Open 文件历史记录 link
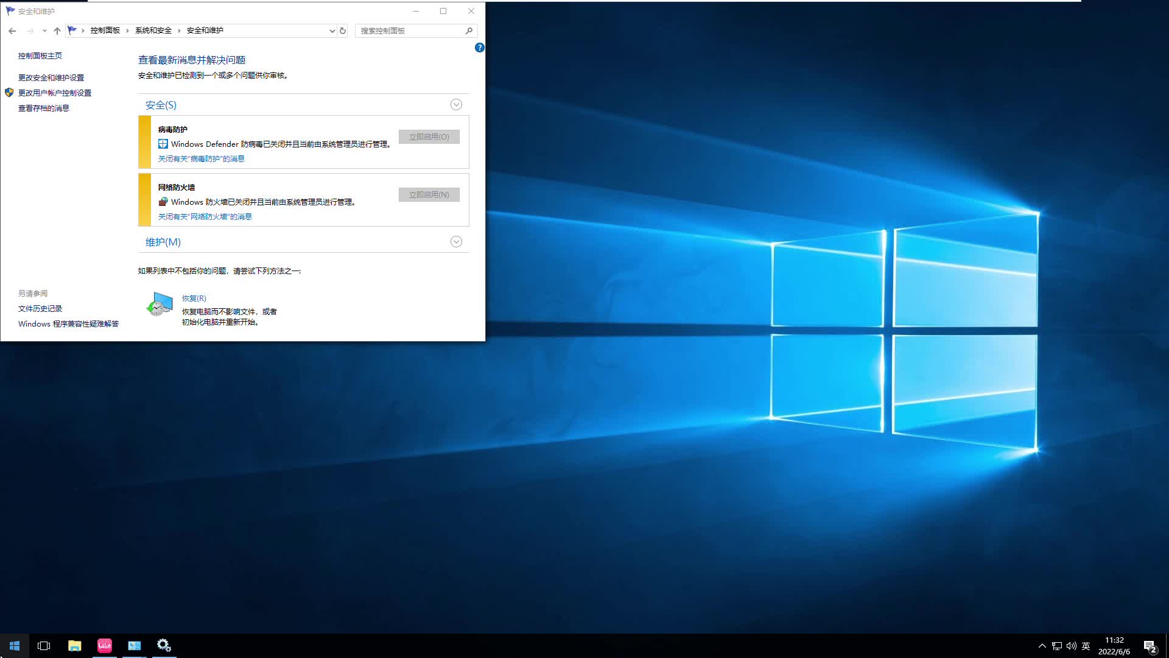 click(x=40, y=308)
